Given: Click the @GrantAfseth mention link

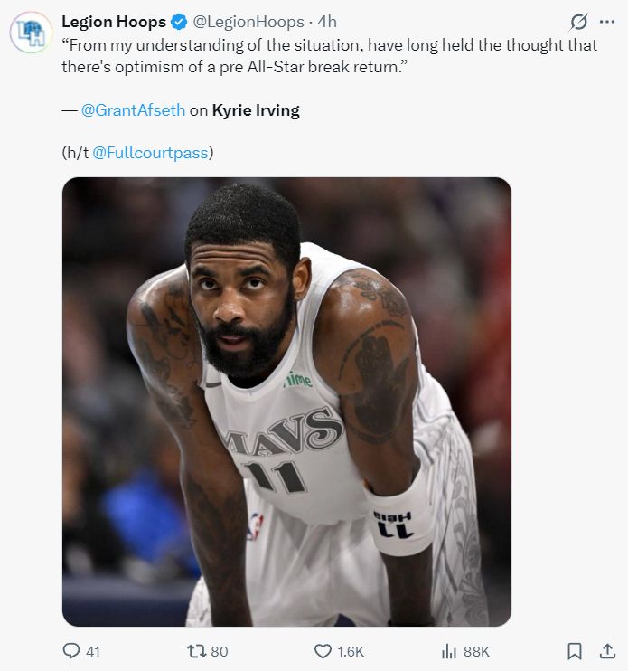Looking at the screenshot, I should coord(133,110).
